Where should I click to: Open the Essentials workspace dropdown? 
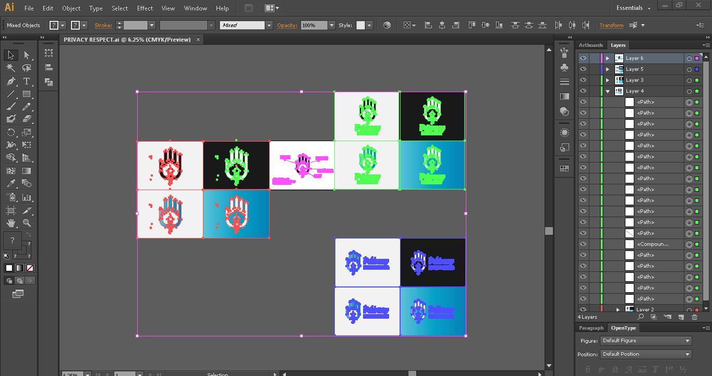(x=633, y=8)
